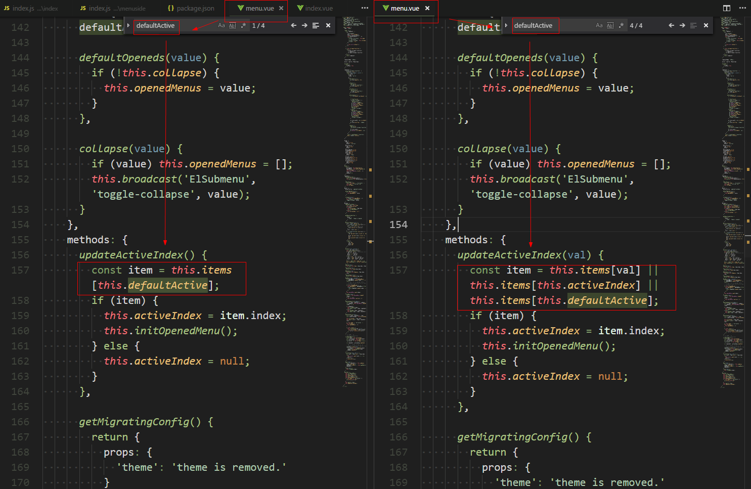The height and width of the screenshot is (489, 751).
Task: Click 'getMigratingConfig()' in right editor
Action: [x=518, y=437]
